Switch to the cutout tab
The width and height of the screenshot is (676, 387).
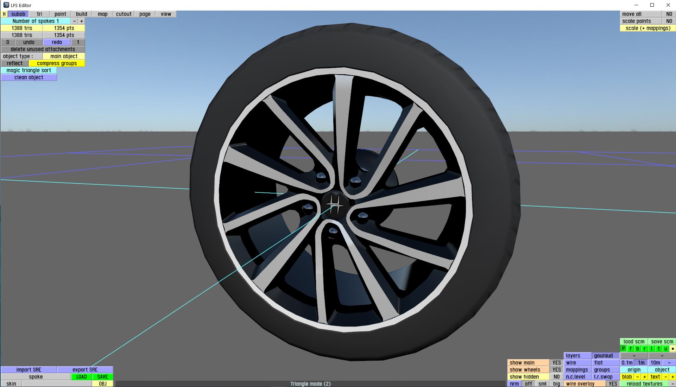pyautogui.click(x=124, y=14)
